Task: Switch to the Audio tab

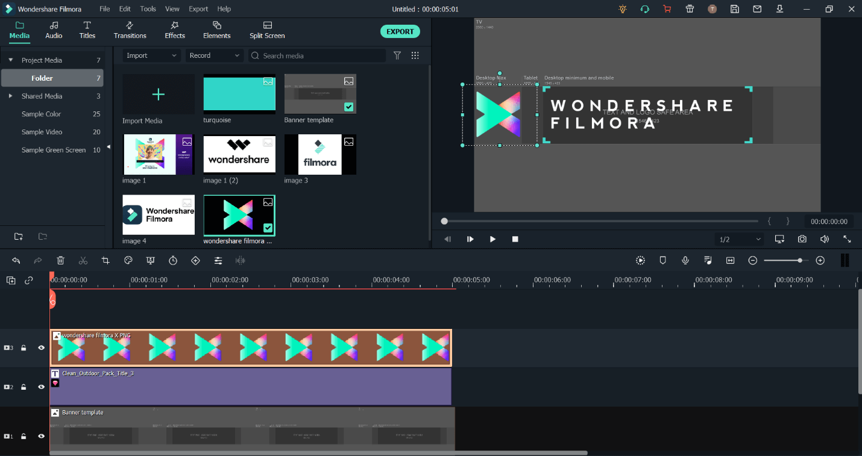Action: pos(54,30)
